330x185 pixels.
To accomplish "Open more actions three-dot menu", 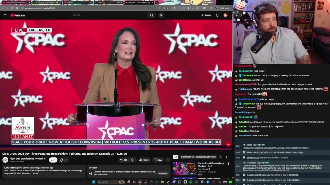I will 168,160.
